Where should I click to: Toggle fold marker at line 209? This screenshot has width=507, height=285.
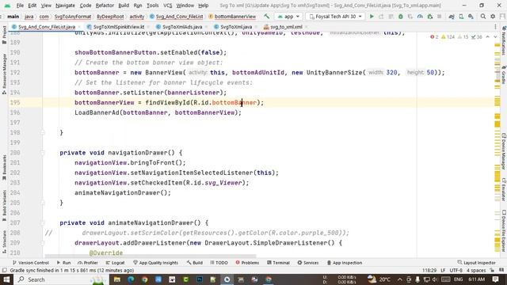(43, 243)
